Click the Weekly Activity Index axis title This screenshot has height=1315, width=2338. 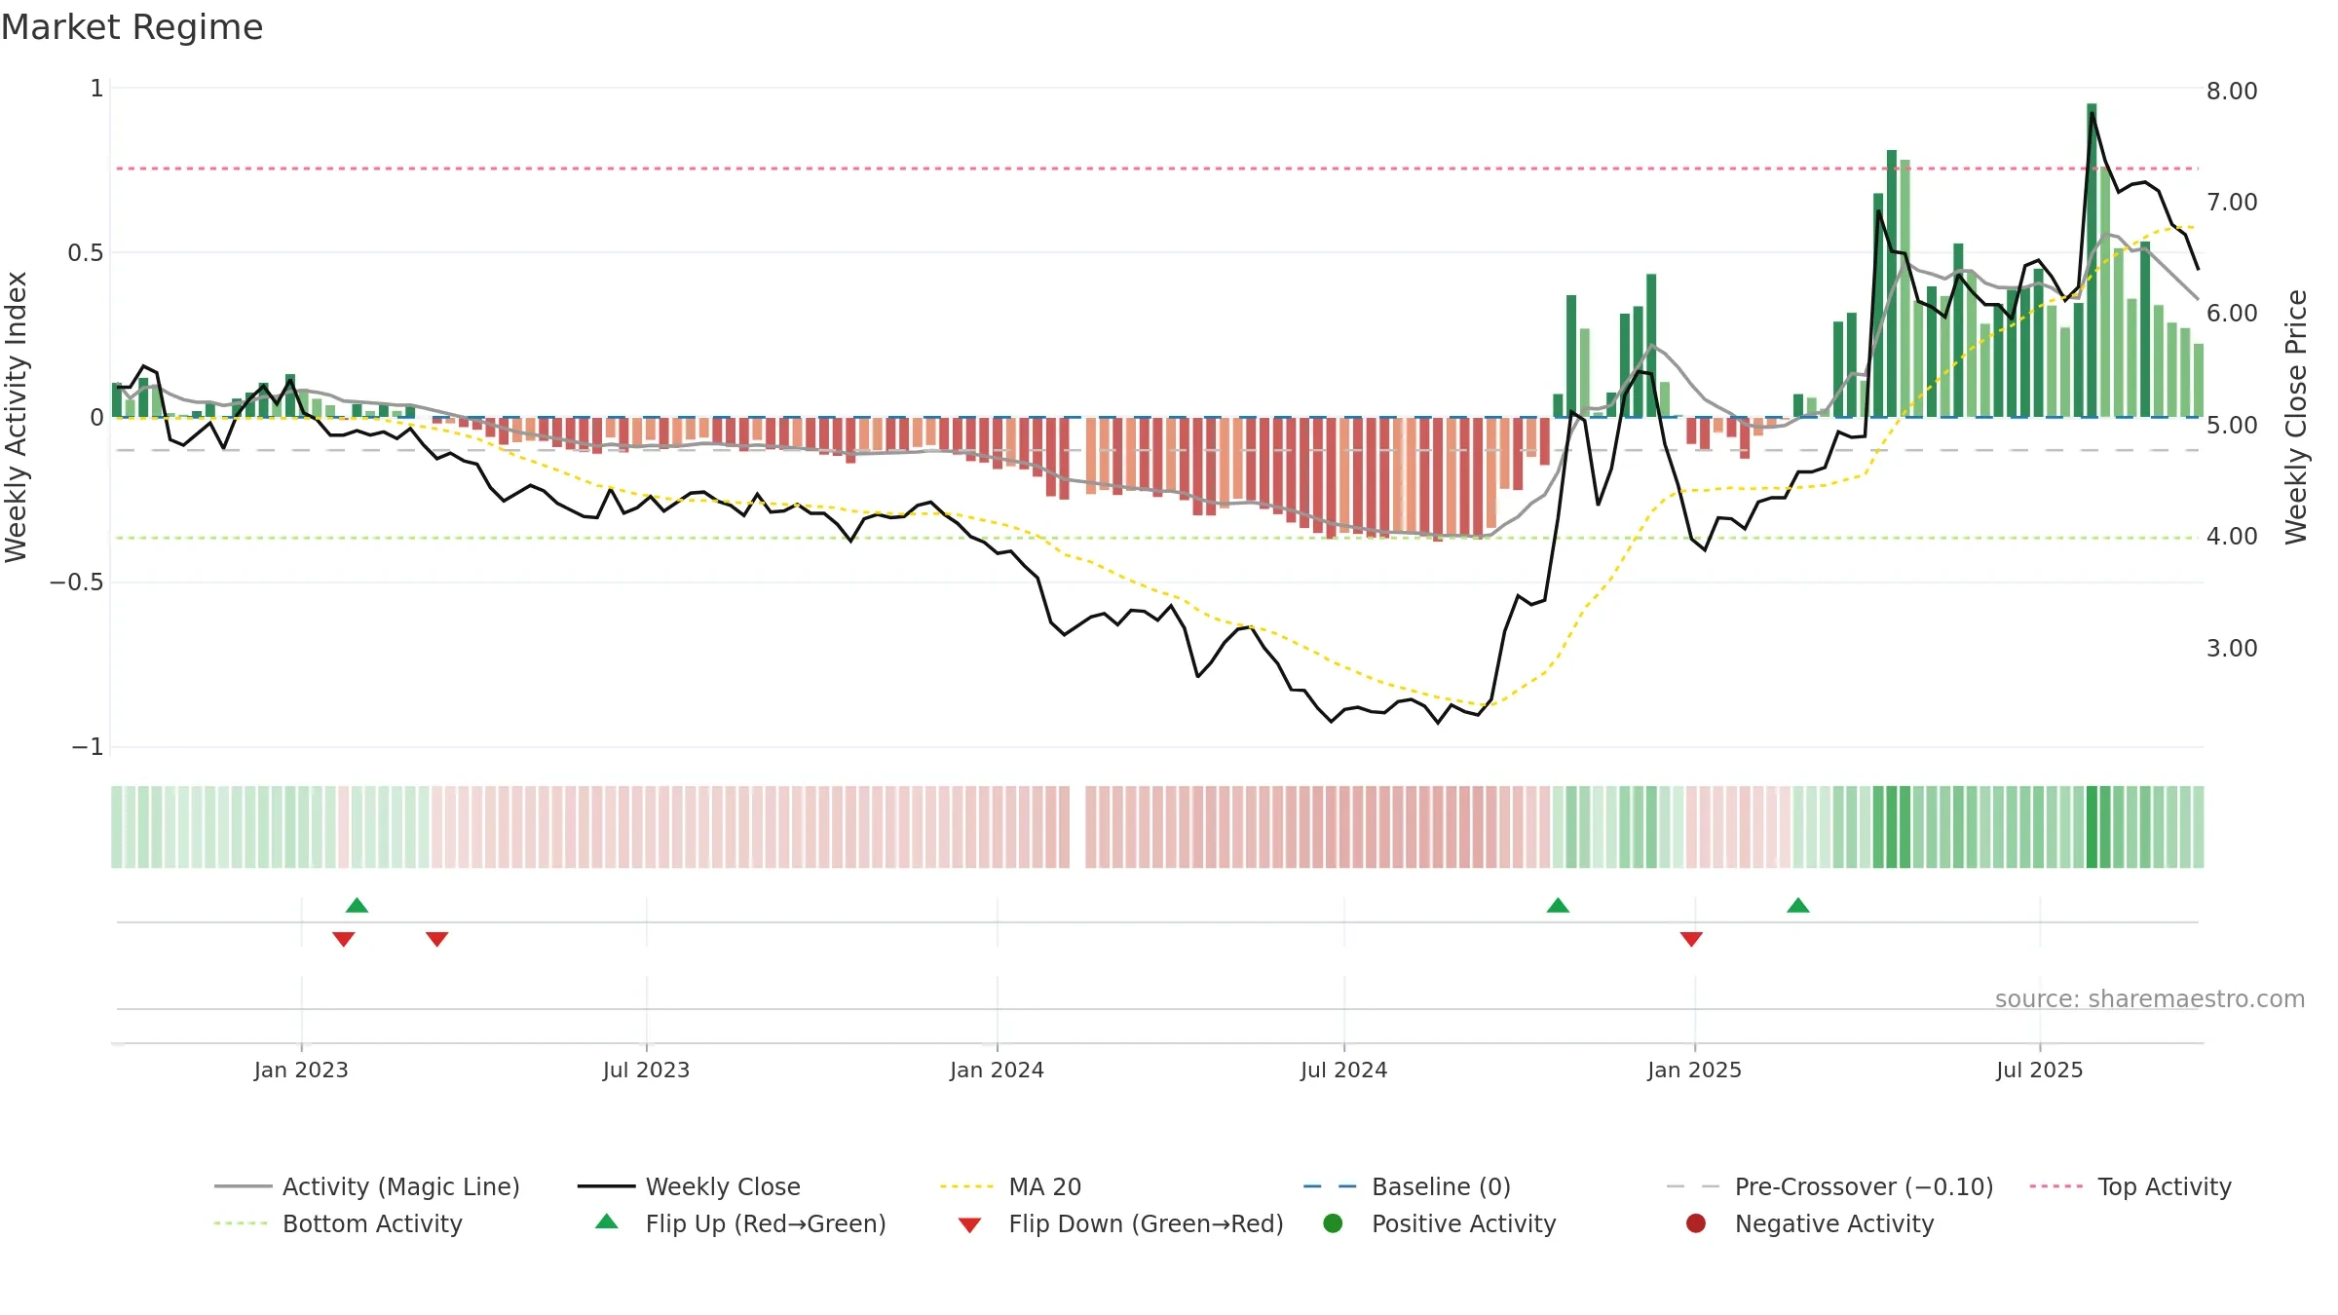pos(17,417)
